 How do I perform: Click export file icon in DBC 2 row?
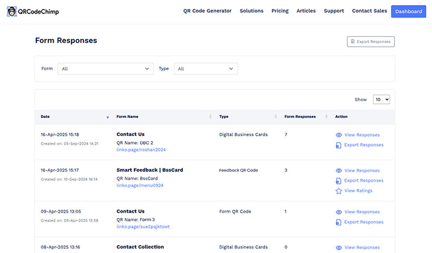point(339,145)
